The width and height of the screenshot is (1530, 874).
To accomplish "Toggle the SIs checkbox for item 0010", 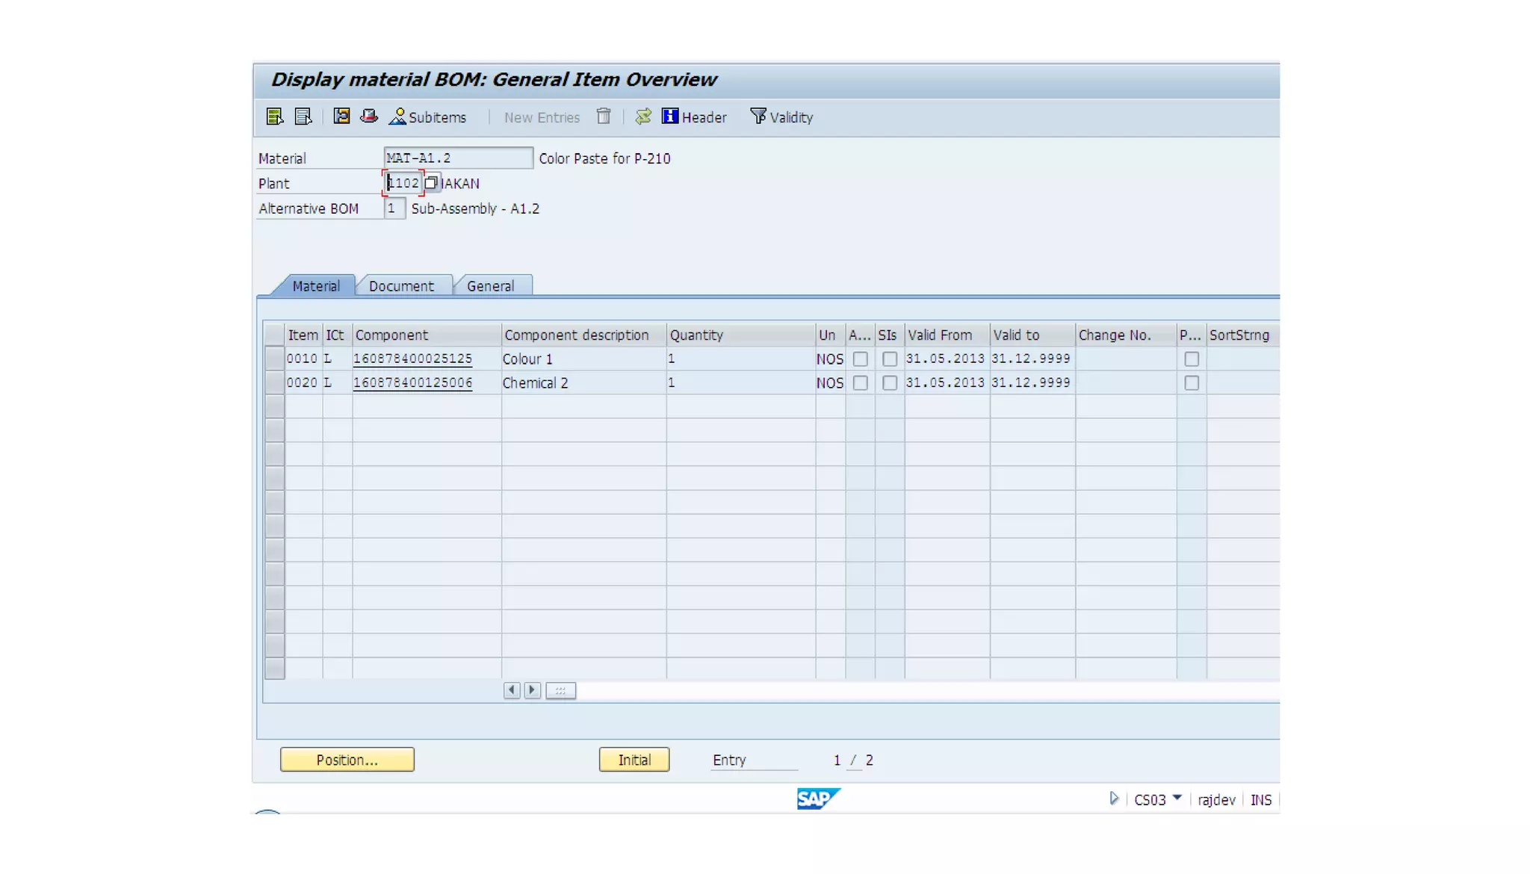I will [x=889, y=359].
